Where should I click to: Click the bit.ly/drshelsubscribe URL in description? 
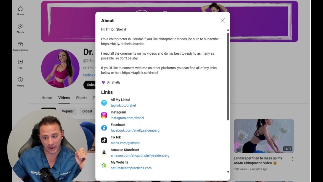coord(123,44)
